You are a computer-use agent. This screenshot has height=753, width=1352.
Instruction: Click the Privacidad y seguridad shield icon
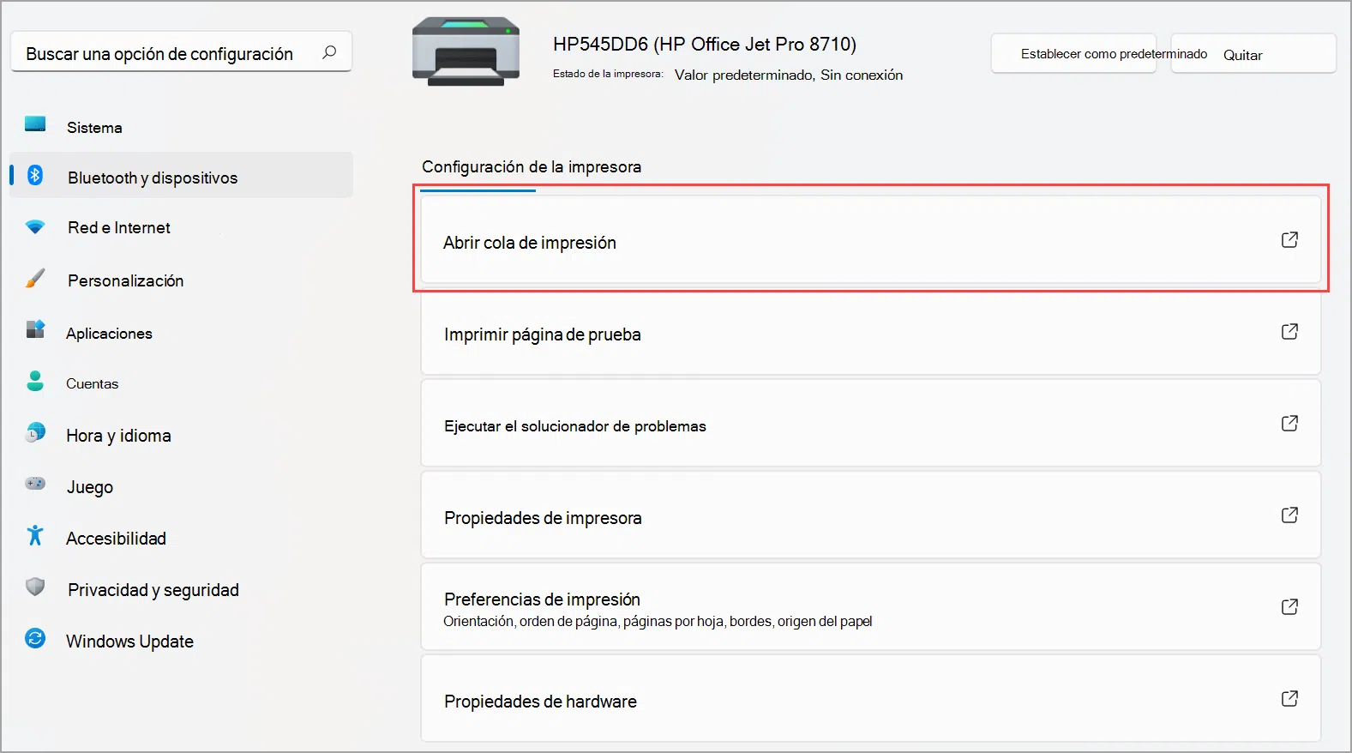35,587
